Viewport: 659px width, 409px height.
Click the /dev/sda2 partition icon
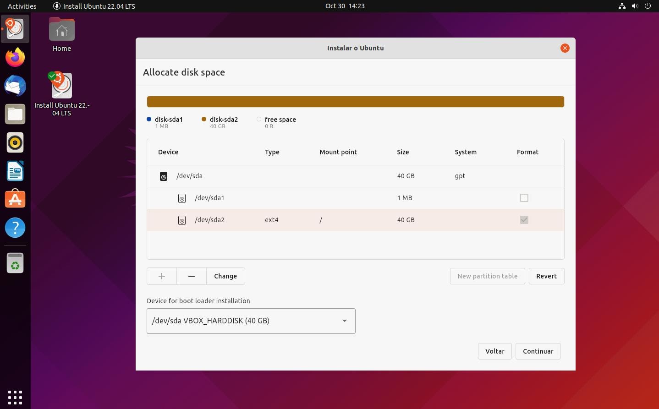tap(182, 220)
